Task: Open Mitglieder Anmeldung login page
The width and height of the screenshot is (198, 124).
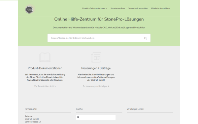Action: (x=160, y=8)
